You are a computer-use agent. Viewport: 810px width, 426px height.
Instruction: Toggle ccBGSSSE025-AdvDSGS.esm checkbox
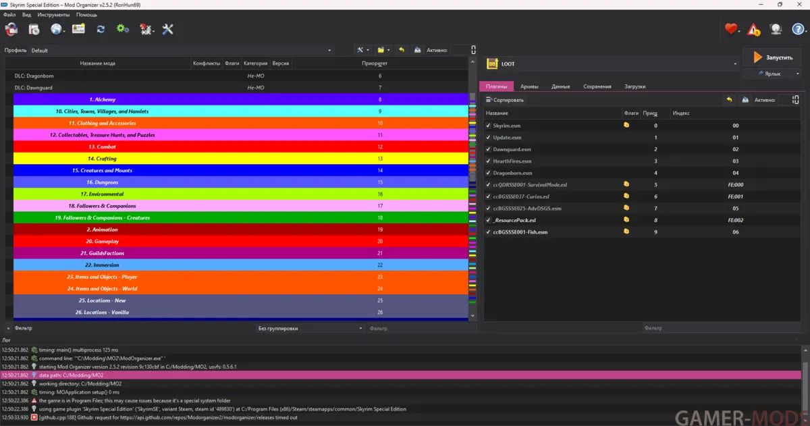tap(489, 208)
